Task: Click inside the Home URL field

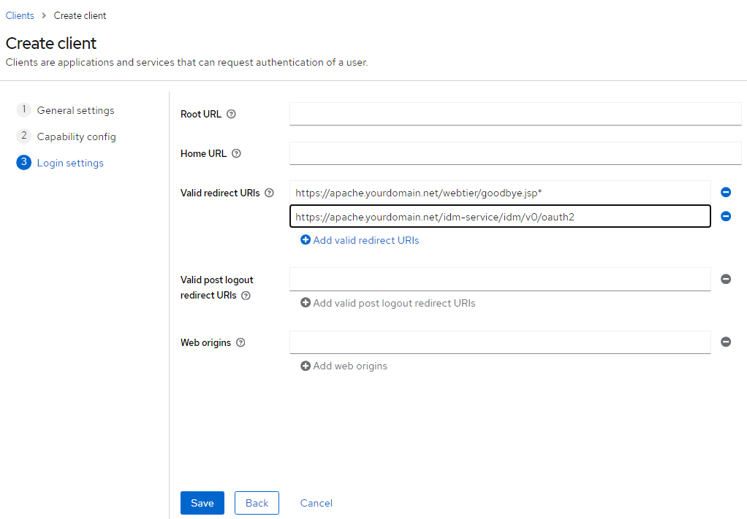Action: click(512, 153)
